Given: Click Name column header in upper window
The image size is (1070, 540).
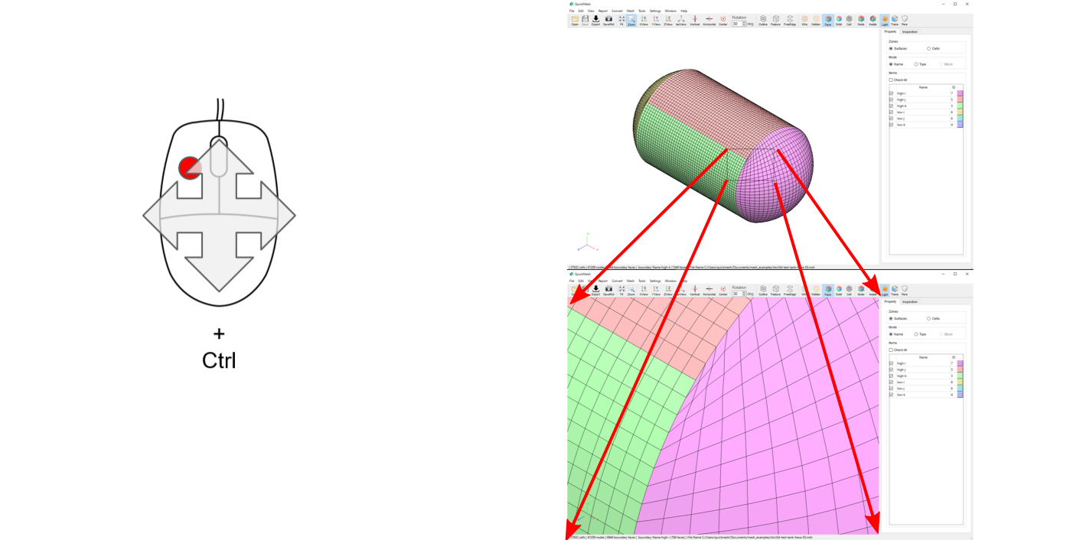Looking at the screenshot, I should coord(923,87).
